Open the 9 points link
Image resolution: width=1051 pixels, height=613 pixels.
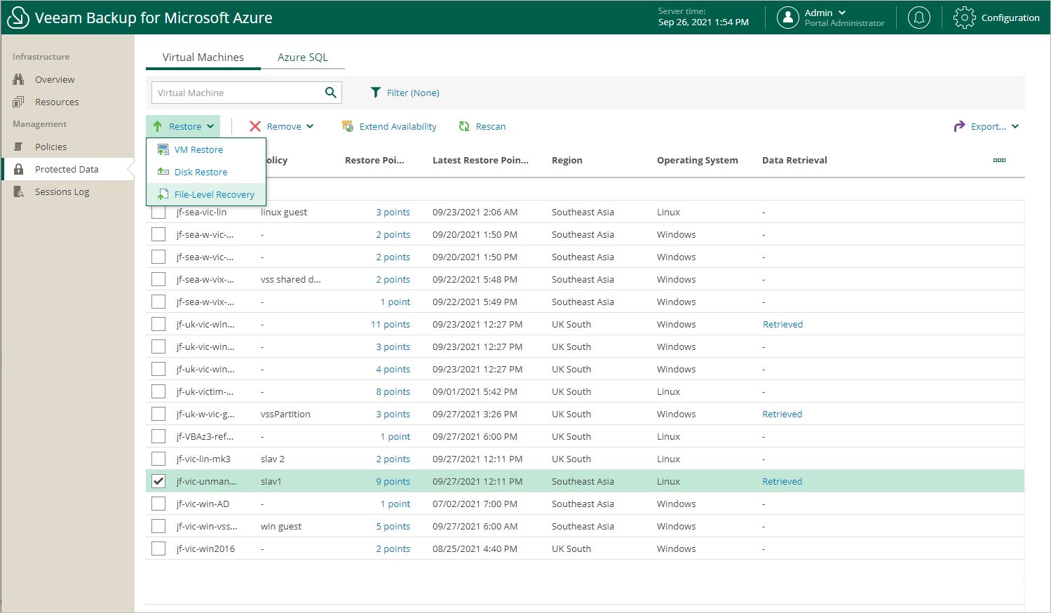click(393, 481)
